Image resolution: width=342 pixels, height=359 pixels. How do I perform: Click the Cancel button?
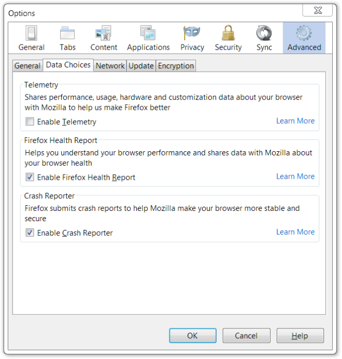click(246, 336)
